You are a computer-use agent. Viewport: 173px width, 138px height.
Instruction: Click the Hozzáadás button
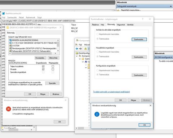point(40,58)
